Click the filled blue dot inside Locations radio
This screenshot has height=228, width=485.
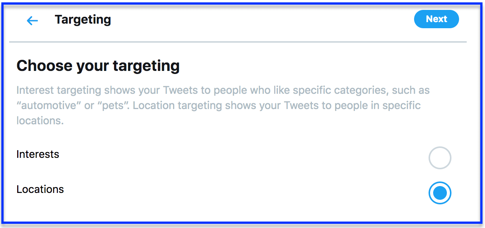click(x=440, y=193)
